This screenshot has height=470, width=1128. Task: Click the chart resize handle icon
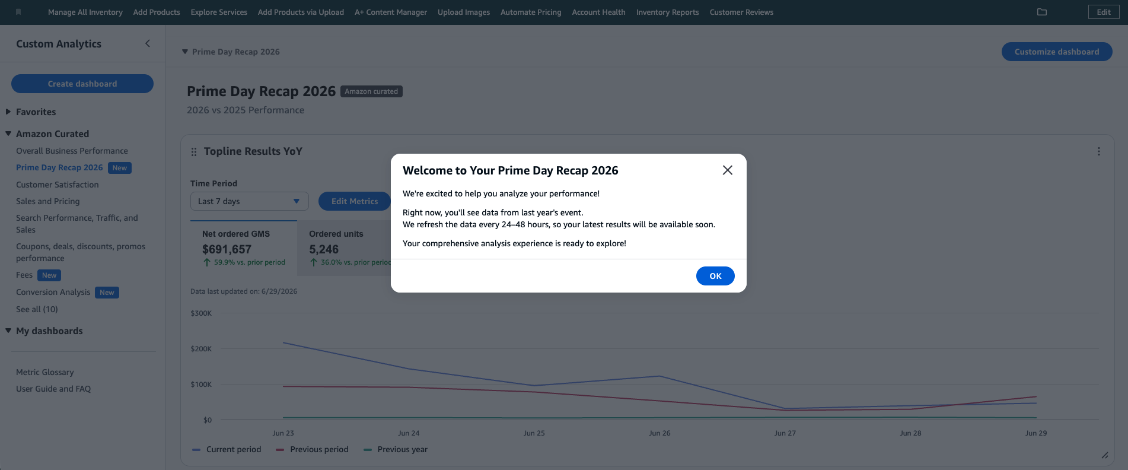click(1105, 455)
